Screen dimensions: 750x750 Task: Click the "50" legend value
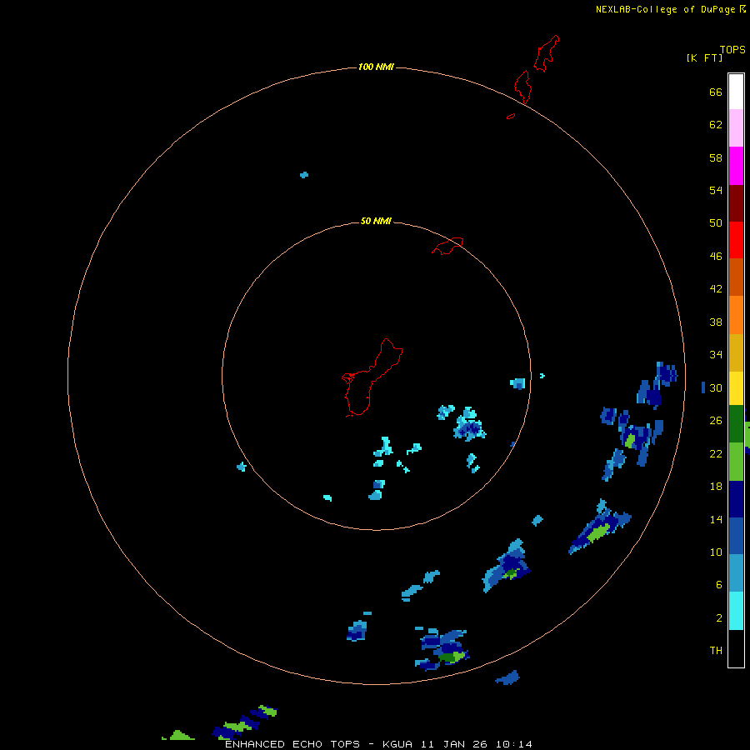click(716, 222)
